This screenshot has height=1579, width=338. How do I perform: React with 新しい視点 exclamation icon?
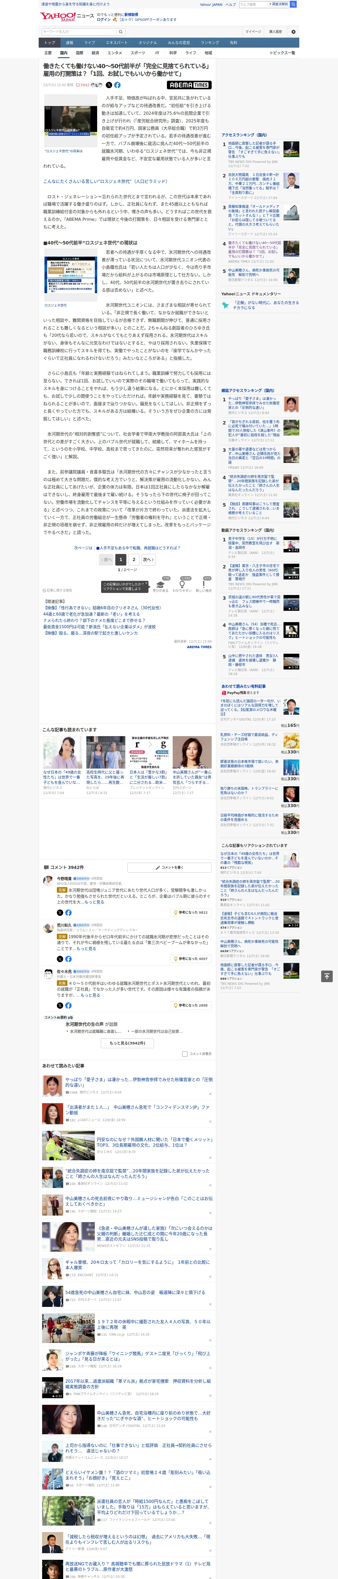204,584
